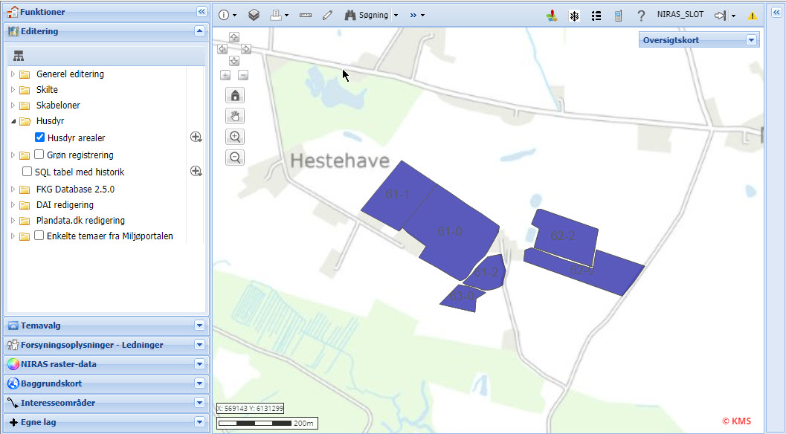
Task: Tick the SQL tabel med historik checkbox
Action: coord(28,172)
